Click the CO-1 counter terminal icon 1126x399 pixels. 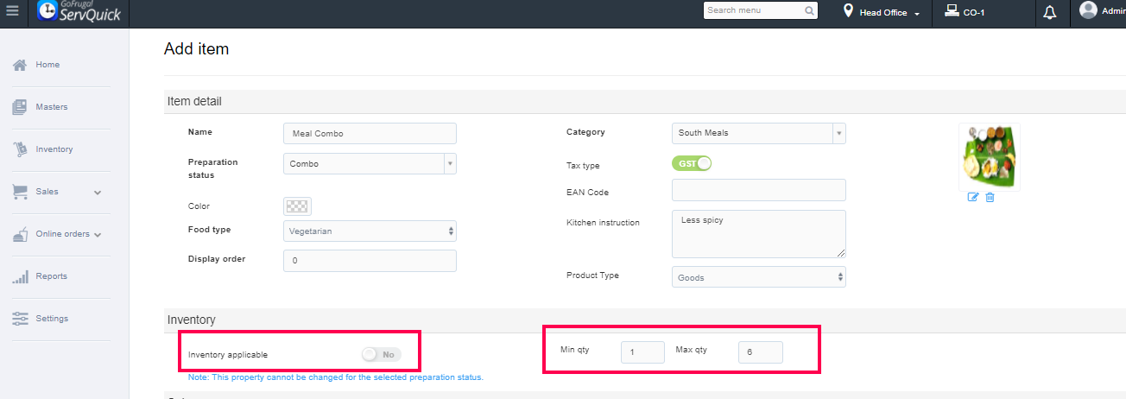pyautogui.click(x=951, y=12)
